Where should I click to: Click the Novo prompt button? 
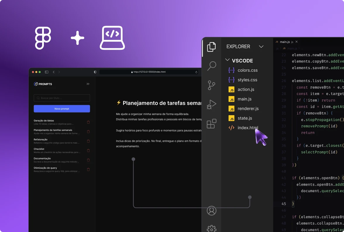[62, 109]
